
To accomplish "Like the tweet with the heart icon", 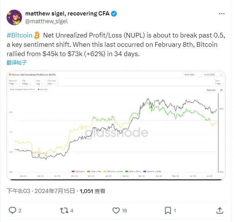I will coord(116,210).
